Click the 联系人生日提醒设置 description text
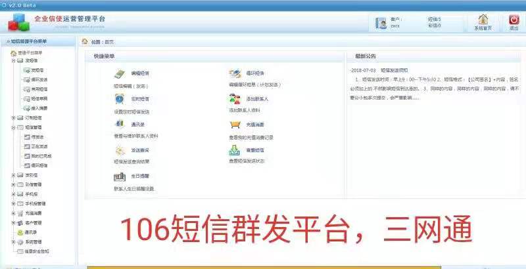Screen dimensions: 526x269 [x=134, y=189]
